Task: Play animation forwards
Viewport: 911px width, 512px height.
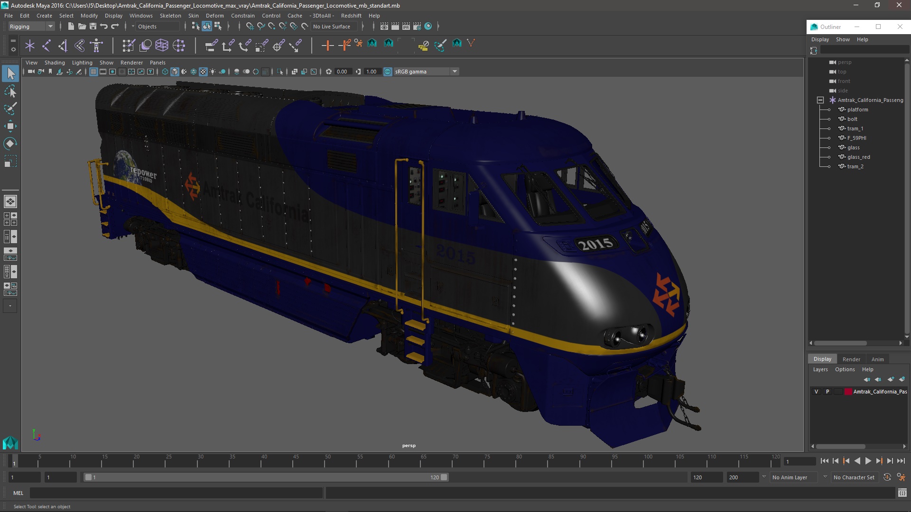Action: click(868, 461)
